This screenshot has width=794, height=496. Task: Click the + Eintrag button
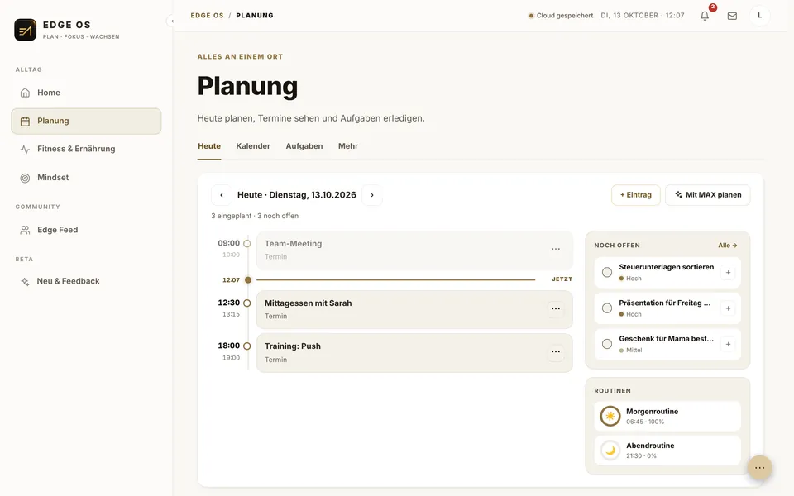[x=635, y=195]
